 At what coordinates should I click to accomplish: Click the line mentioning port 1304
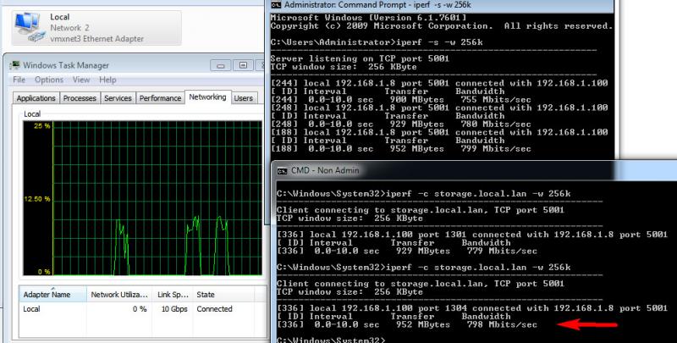coord(472,308)
